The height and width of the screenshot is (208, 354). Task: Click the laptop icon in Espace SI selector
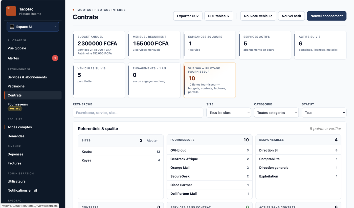click(x=12, y=27)
